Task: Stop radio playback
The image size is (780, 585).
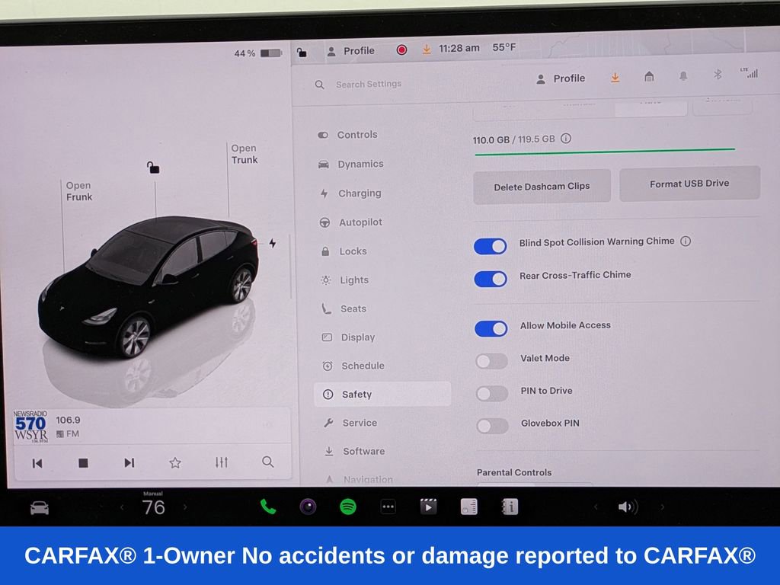Action: (x=83, y=463)
